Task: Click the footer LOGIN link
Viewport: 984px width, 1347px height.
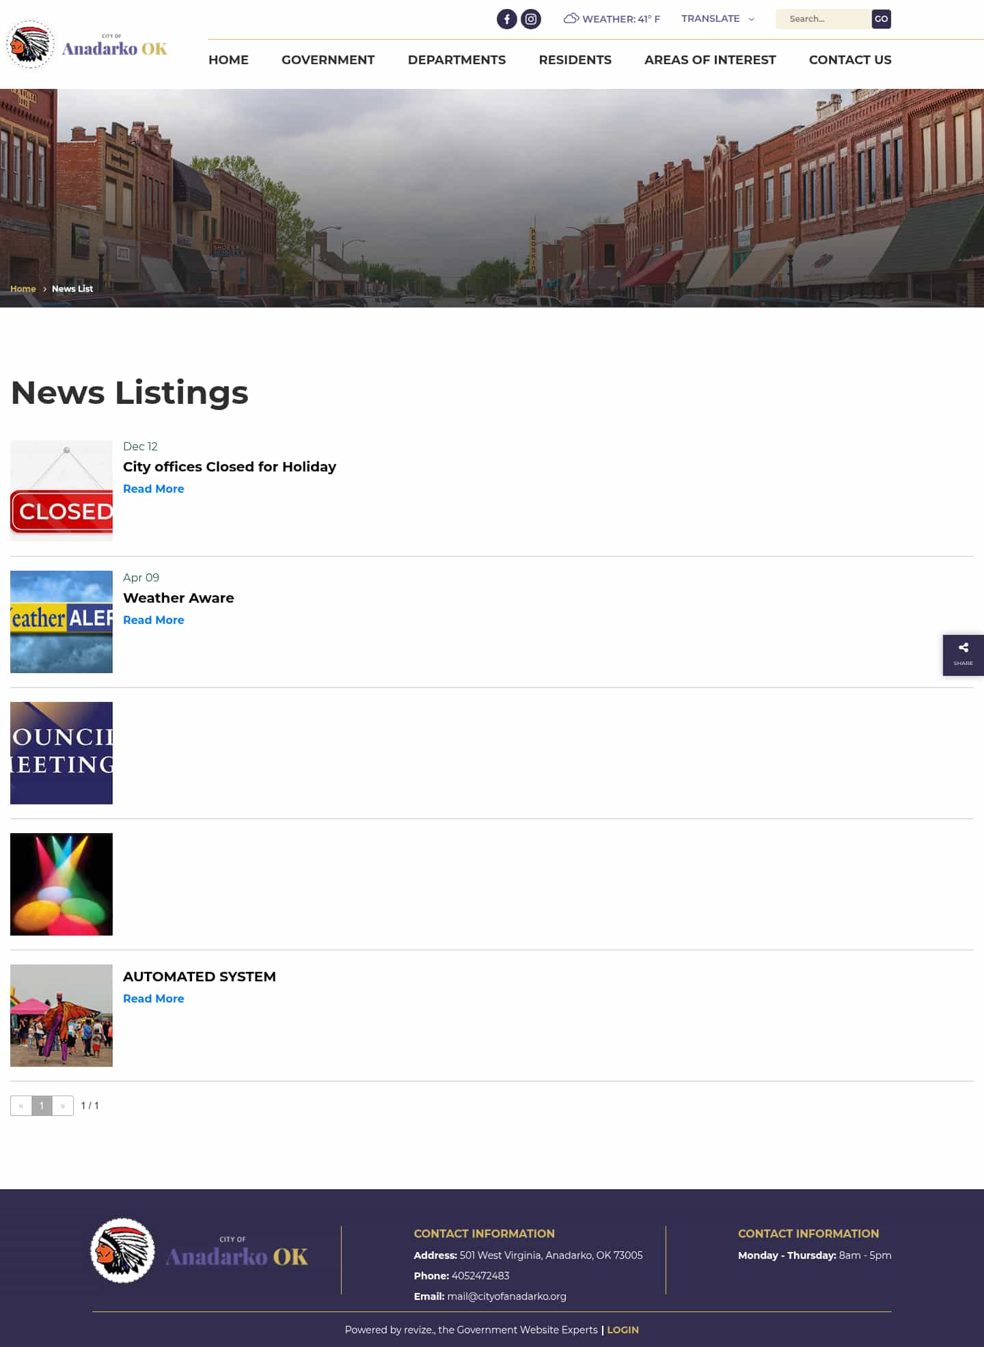Action: point(623,1330)
